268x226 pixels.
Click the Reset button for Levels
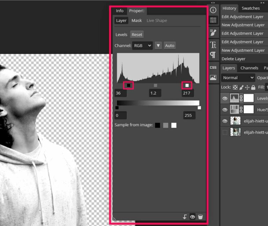point(137,35)
